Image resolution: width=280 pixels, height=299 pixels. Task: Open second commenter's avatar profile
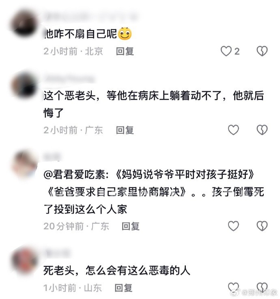[23, 86]
